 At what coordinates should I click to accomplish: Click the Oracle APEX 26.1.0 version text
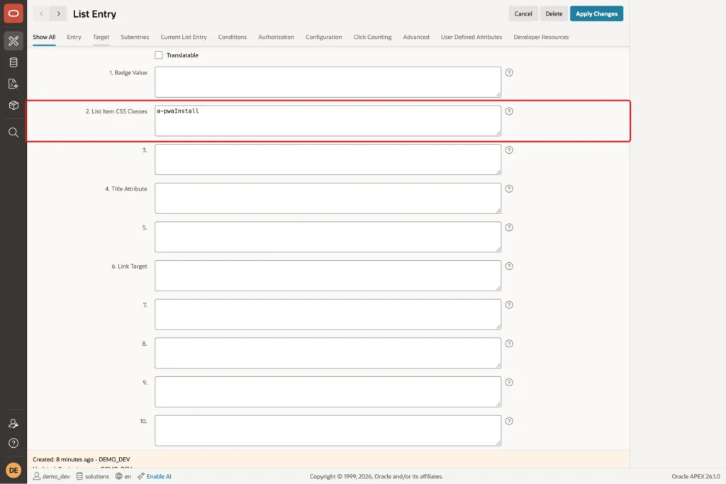tap(696, 476)
